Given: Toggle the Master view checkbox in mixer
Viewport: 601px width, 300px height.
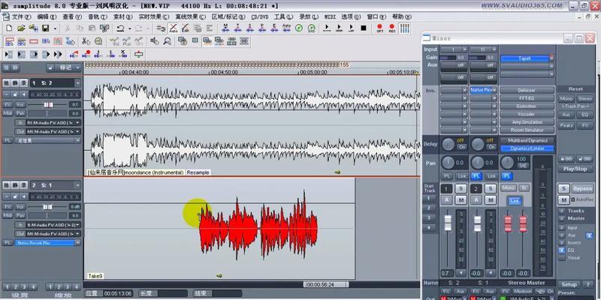Looking at the screenshot, I should tap(561, 218).
